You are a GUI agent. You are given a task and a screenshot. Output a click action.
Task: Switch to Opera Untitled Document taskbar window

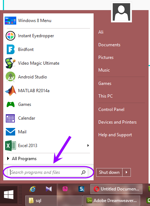116,189
